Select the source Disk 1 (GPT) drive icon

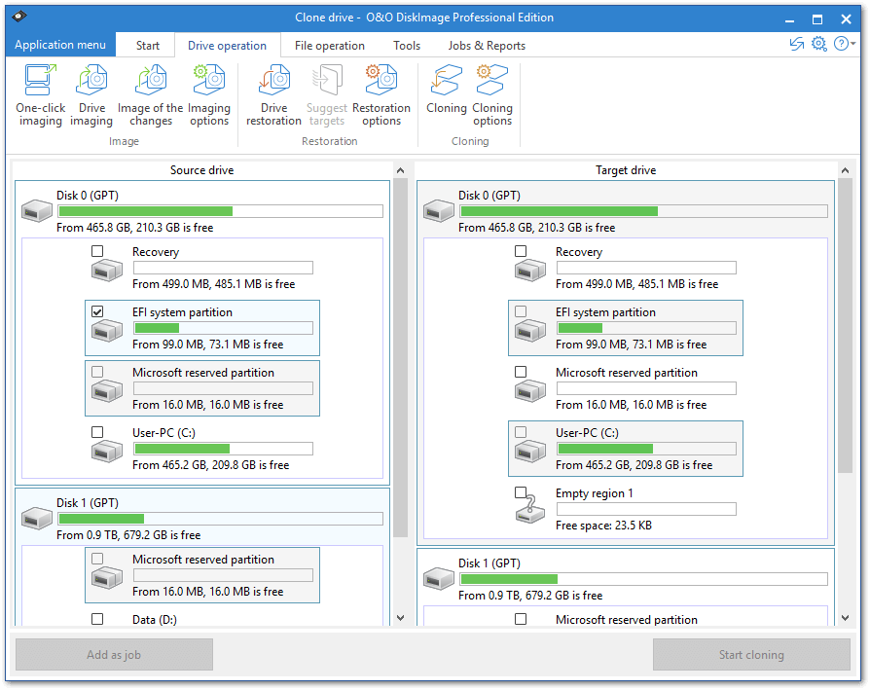(37, 519)
